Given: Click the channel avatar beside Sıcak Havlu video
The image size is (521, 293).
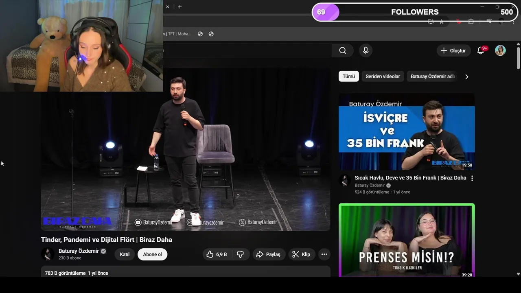Looking at the screenshot, I should (345, 180).
